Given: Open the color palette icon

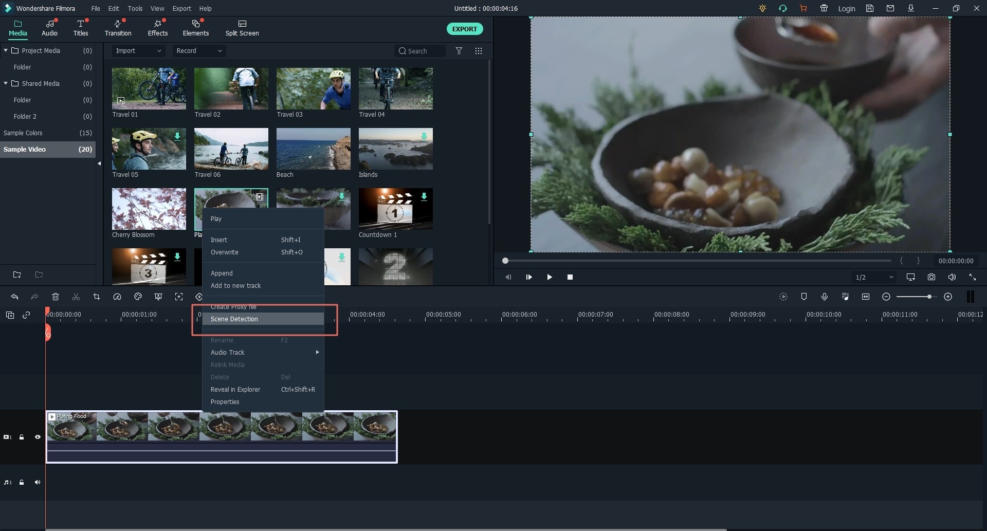Looking at the screenshot, I should [x=138, y=297].
